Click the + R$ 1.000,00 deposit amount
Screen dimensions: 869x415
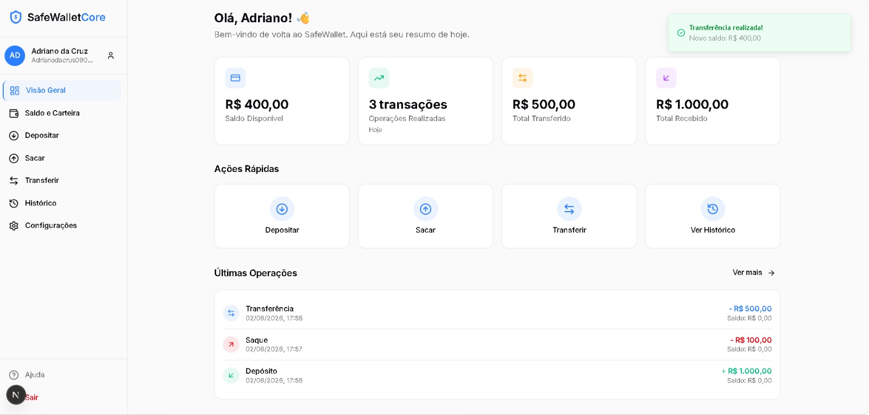tap(746, 371)
